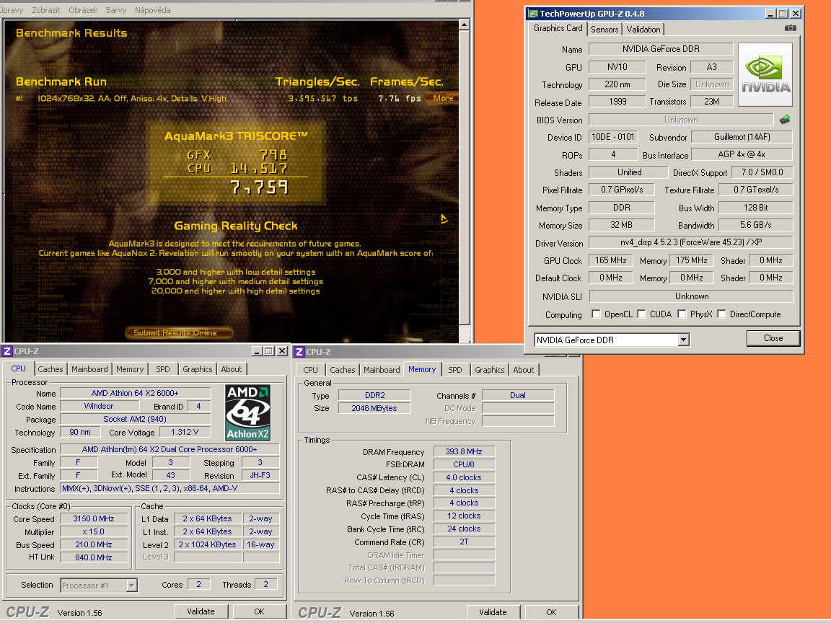This screenshot has width=831, height=623.
Task: Open the Zobrazit menu
Action: 46,10
